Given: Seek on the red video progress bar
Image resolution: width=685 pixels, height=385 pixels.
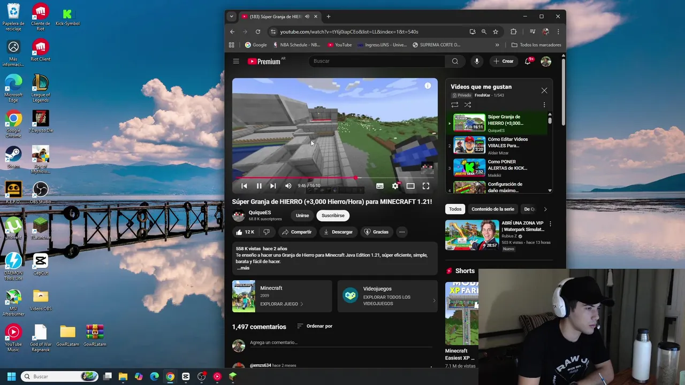Looking at the screenshot, I should (335, 178).
